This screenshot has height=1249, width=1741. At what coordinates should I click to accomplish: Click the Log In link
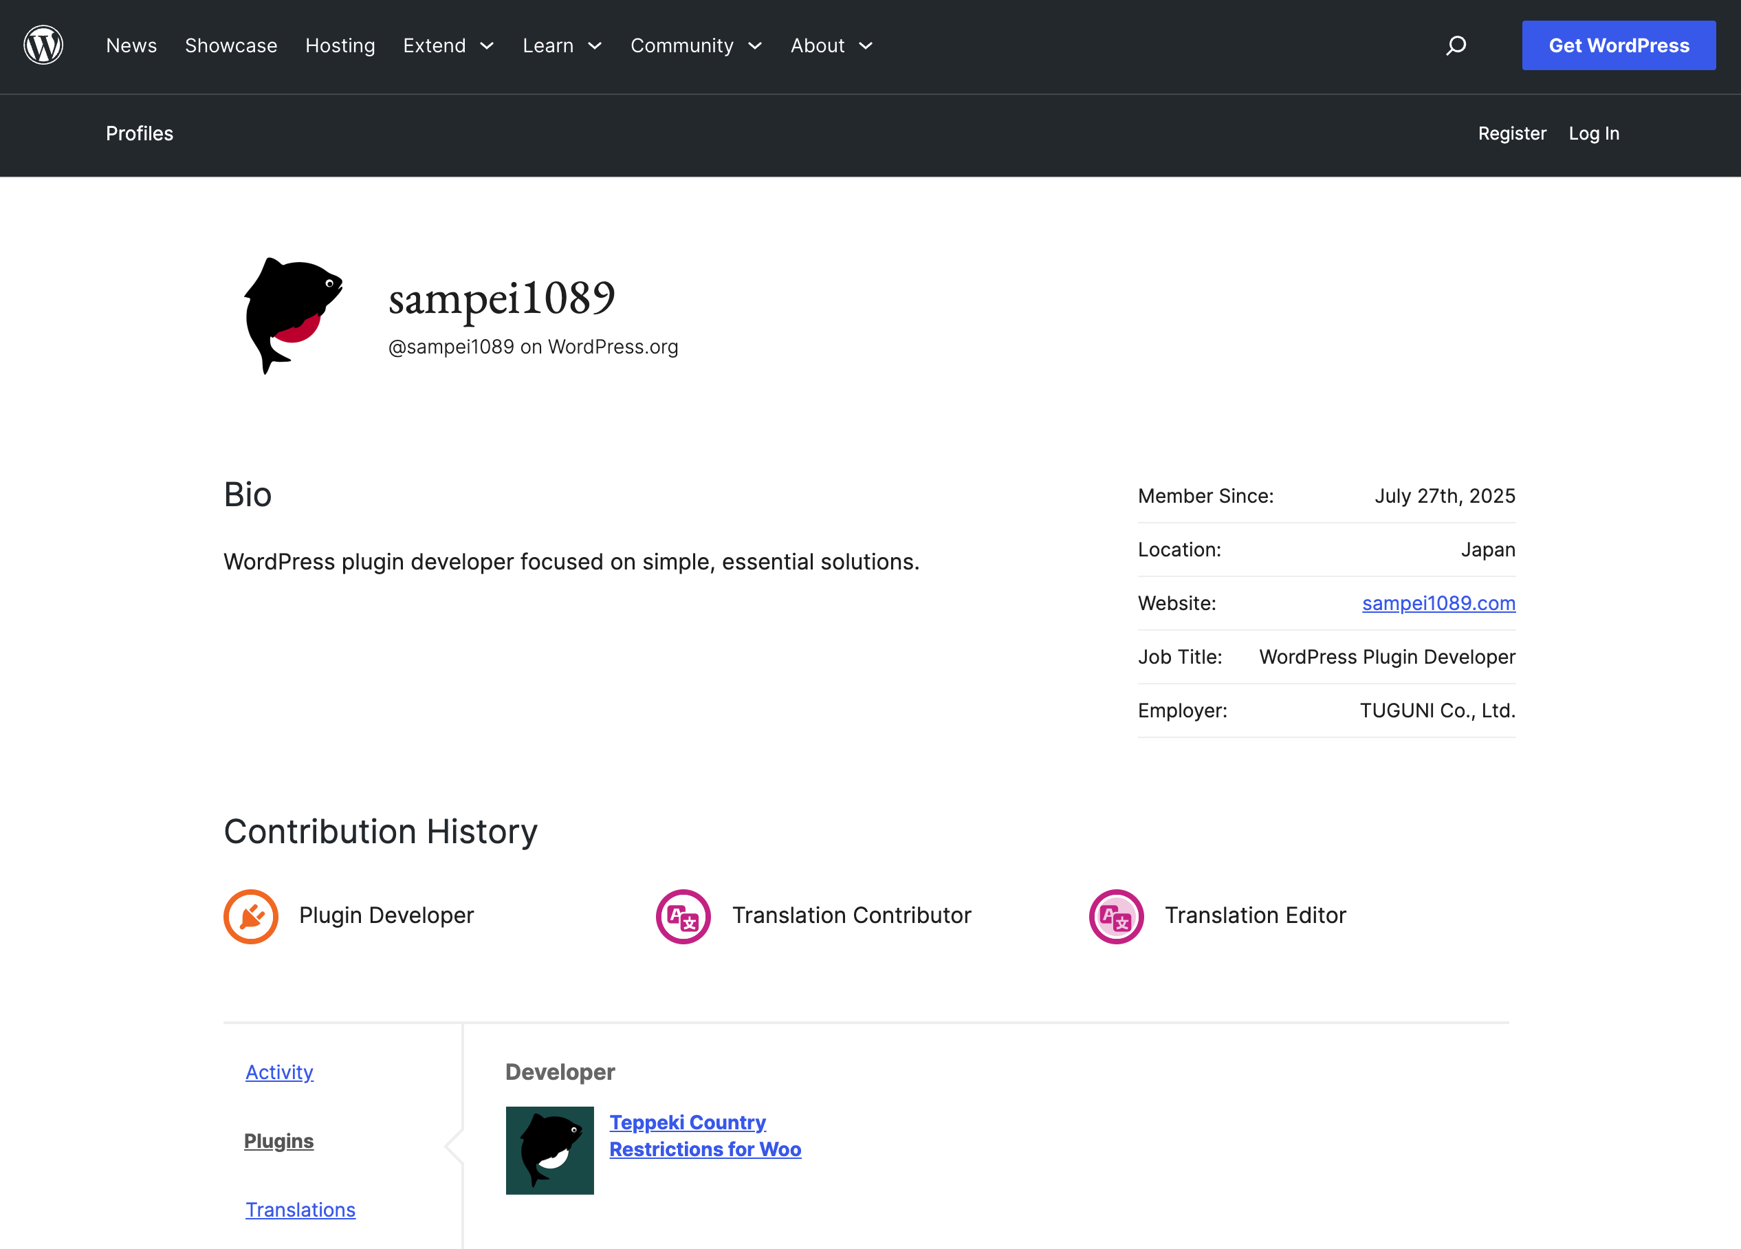pyautogui.click(x=1593, y=133)
